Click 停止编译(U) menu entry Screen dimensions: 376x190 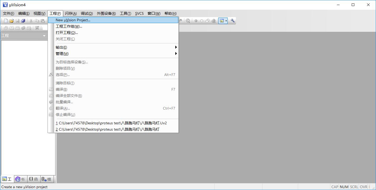113,115
